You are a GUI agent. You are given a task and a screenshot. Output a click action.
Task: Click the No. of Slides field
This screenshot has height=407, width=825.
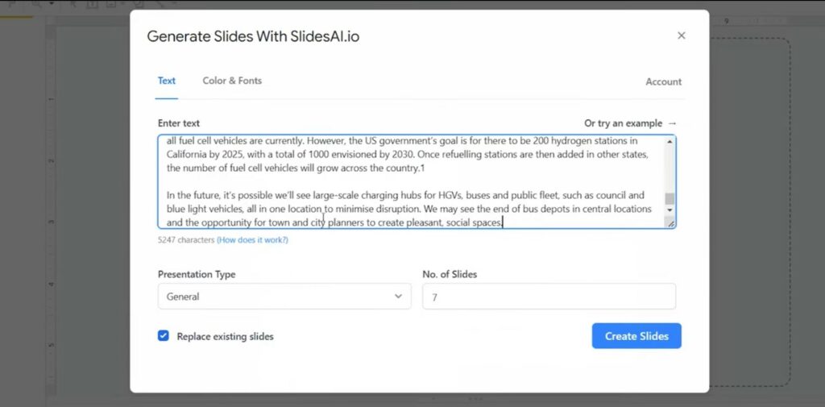click(549, 297)
